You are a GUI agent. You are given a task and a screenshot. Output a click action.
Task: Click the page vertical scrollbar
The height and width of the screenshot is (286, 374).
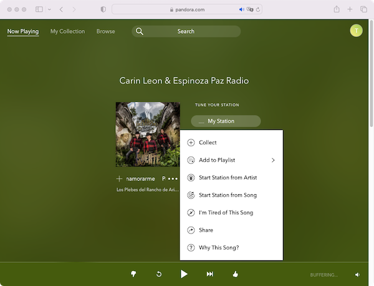[371, 74]
